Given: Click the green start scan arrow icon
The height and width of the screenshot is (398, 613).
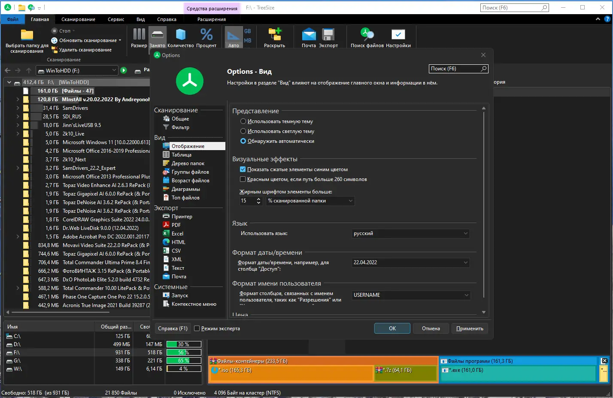Looking at the screenshot, I should pyautogui.click(x=124, y=70).
